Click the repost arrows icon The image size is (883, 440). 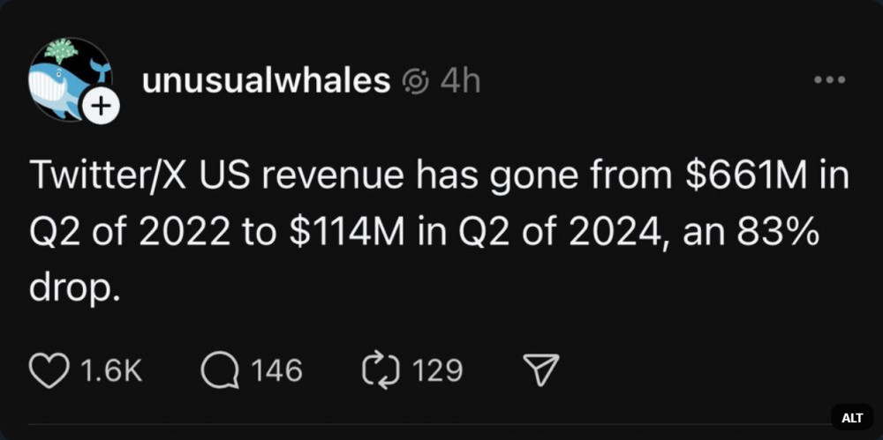[381, 371]
